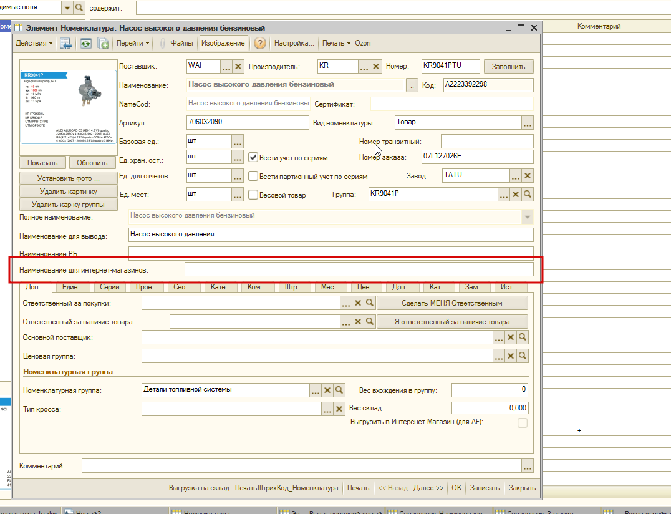671x514 pixels.
Task: Open search for Номенклатурная группа
Action: pyautogui.click(x=339, y=390)
